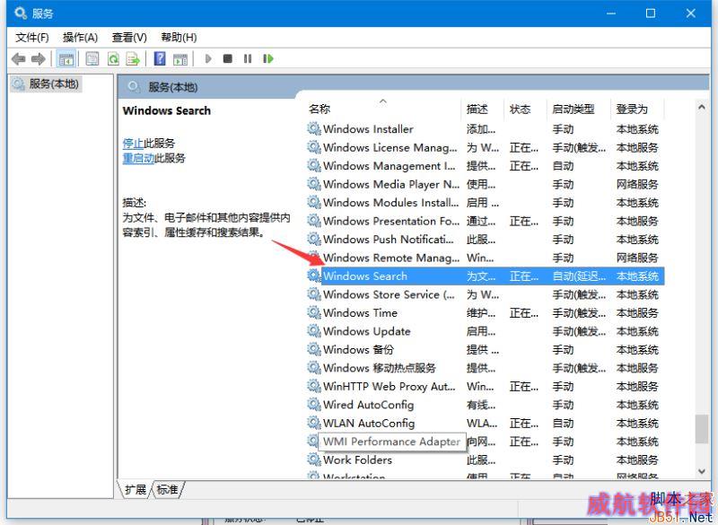Click the Export list toolbar icon
The height and width of the screenshot is (525, 718).
coord(133,58)
